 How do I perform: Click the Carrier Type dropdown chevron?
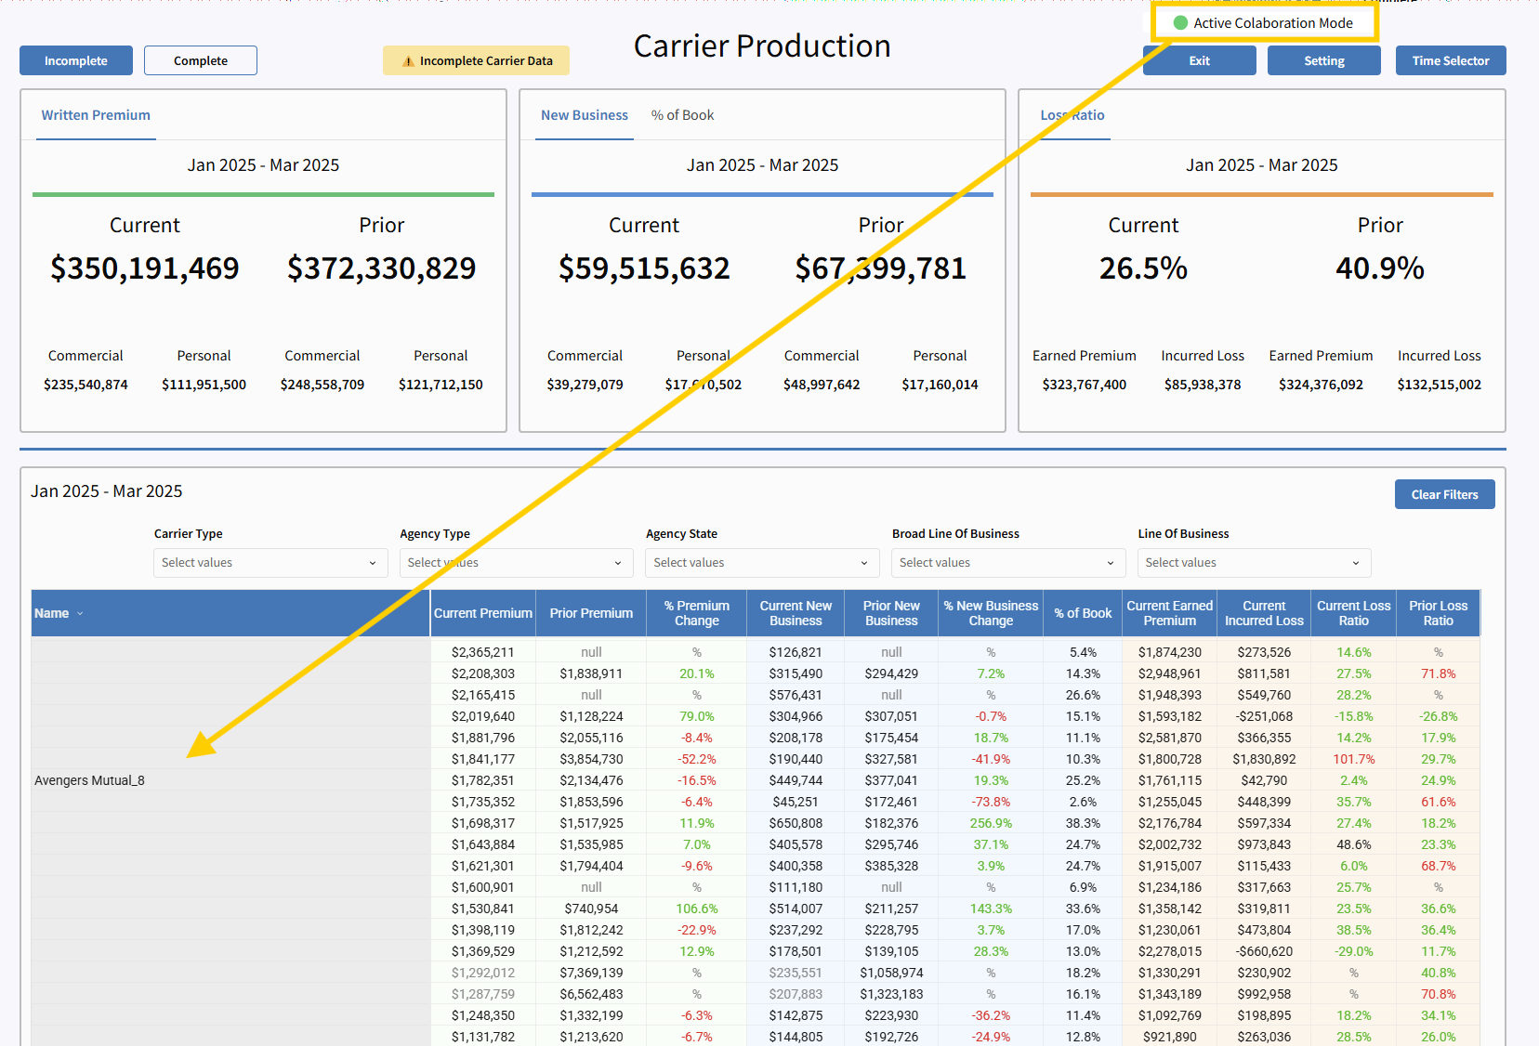coord(373,563)
